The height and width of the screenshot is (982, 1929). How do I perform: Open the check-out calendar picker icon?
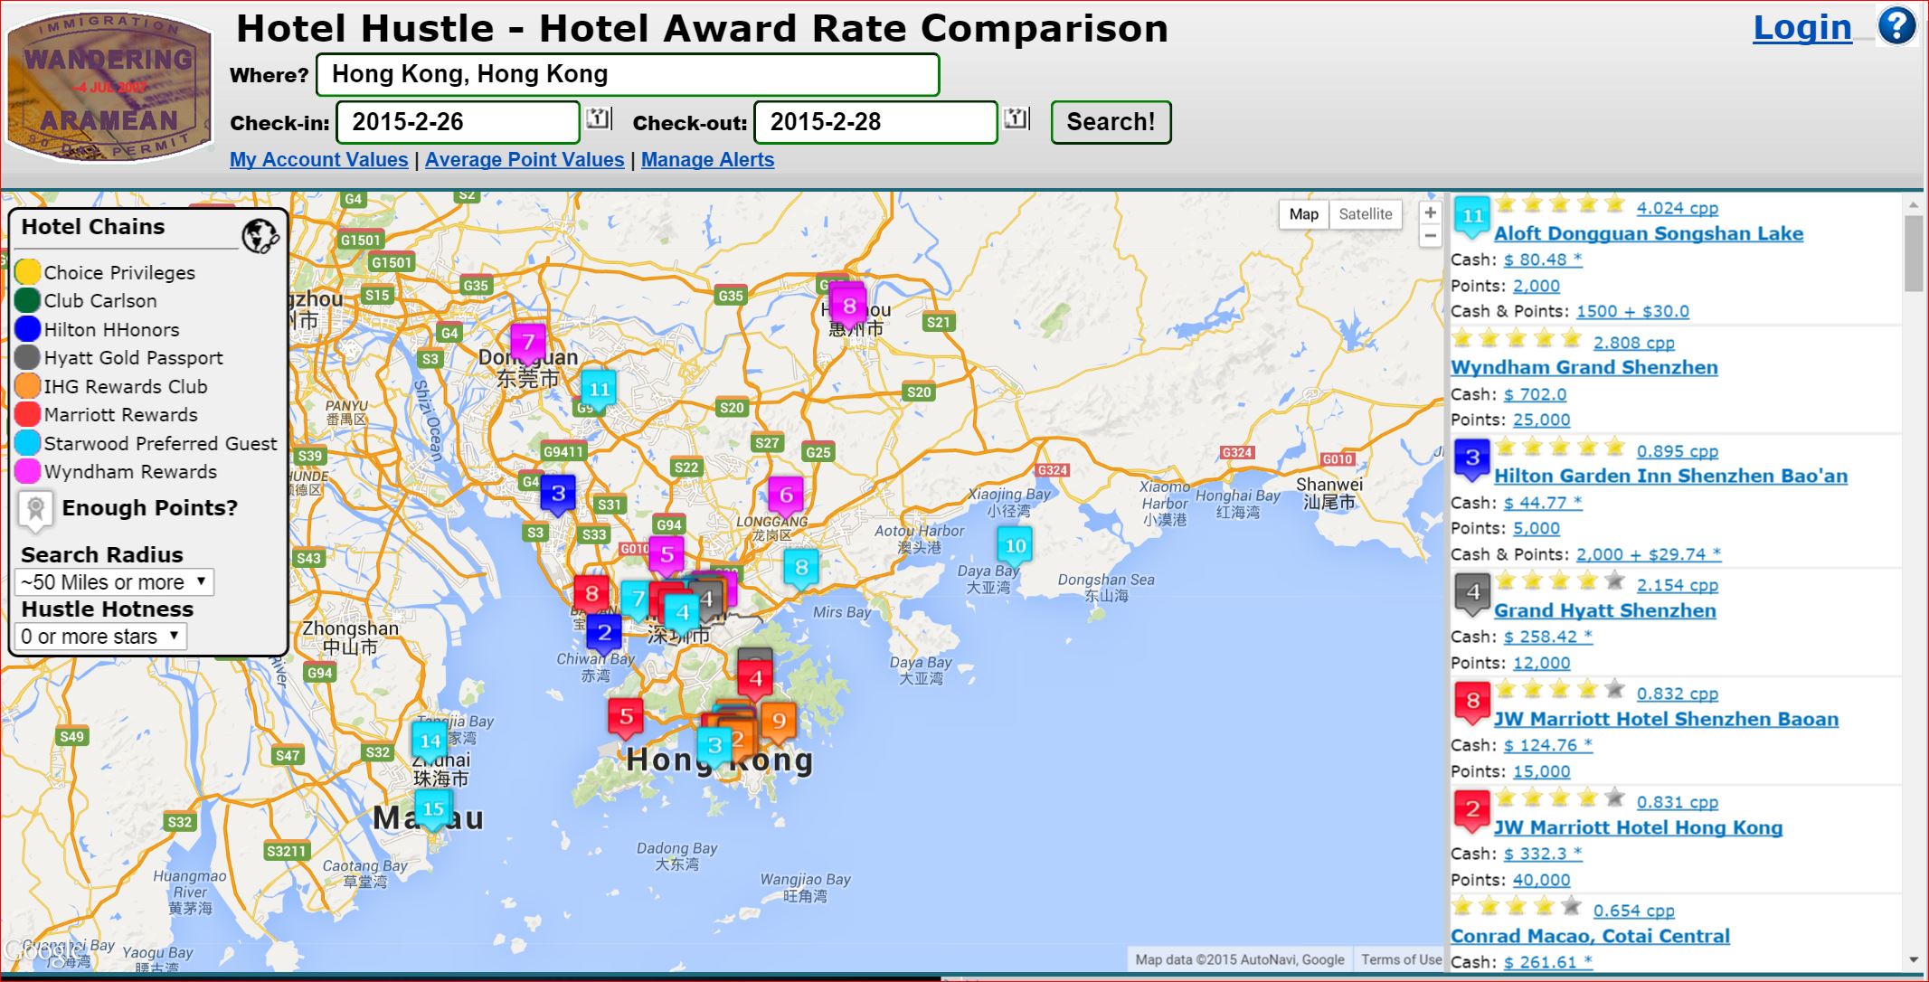pyautogui.click(x=1017, y=119)
